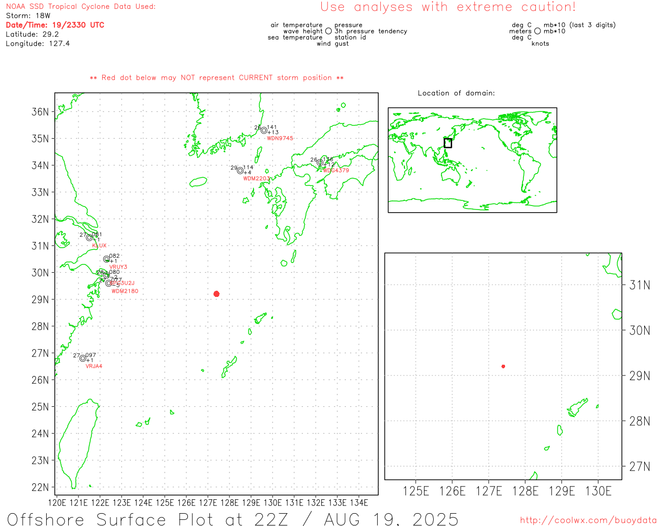This screenshot has width=657, height=526.
Task: Click the 082 pressure value near VRUY3
Action: click(x=114, y=256)
